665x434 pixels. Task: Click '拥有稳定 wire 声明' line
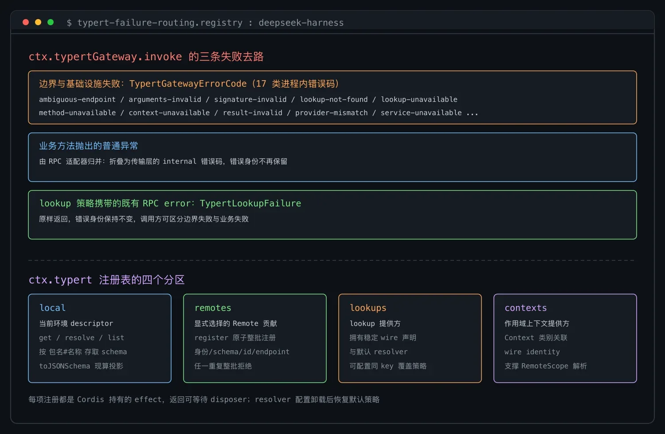(383, 338)
